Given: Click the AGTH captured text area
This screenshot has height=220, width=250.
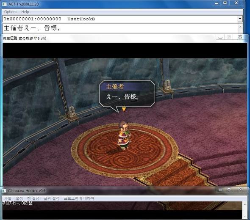Looking at the screenshot, I should [120, 28].
